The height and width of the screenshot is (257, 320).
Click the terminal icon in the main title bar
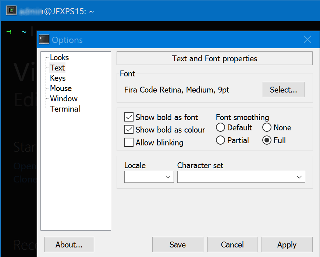(x=11, y=11)
